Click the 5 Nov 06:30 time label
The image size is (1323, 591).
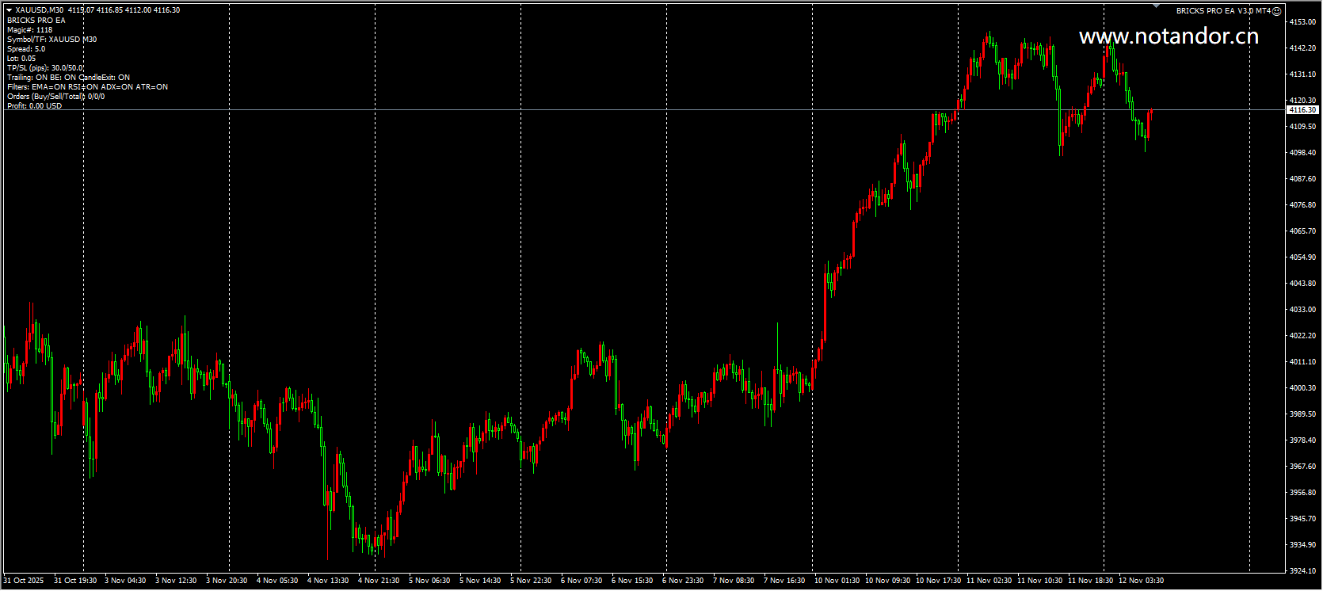(x=429, y=581)
